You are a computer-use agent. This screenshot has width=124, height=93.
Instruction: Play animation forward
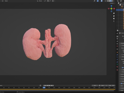point(49,86)
